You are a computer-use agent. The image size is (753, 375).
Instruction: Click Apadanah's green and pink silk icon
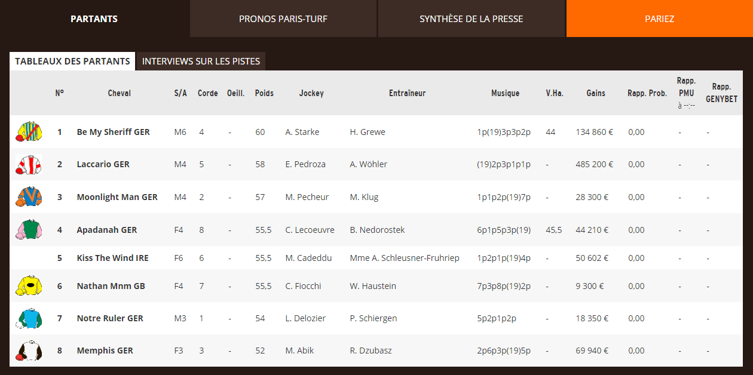click(29, 230)
